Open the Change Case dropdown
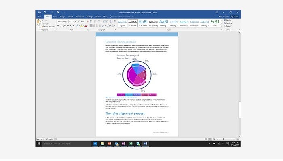 pos(82,21)
